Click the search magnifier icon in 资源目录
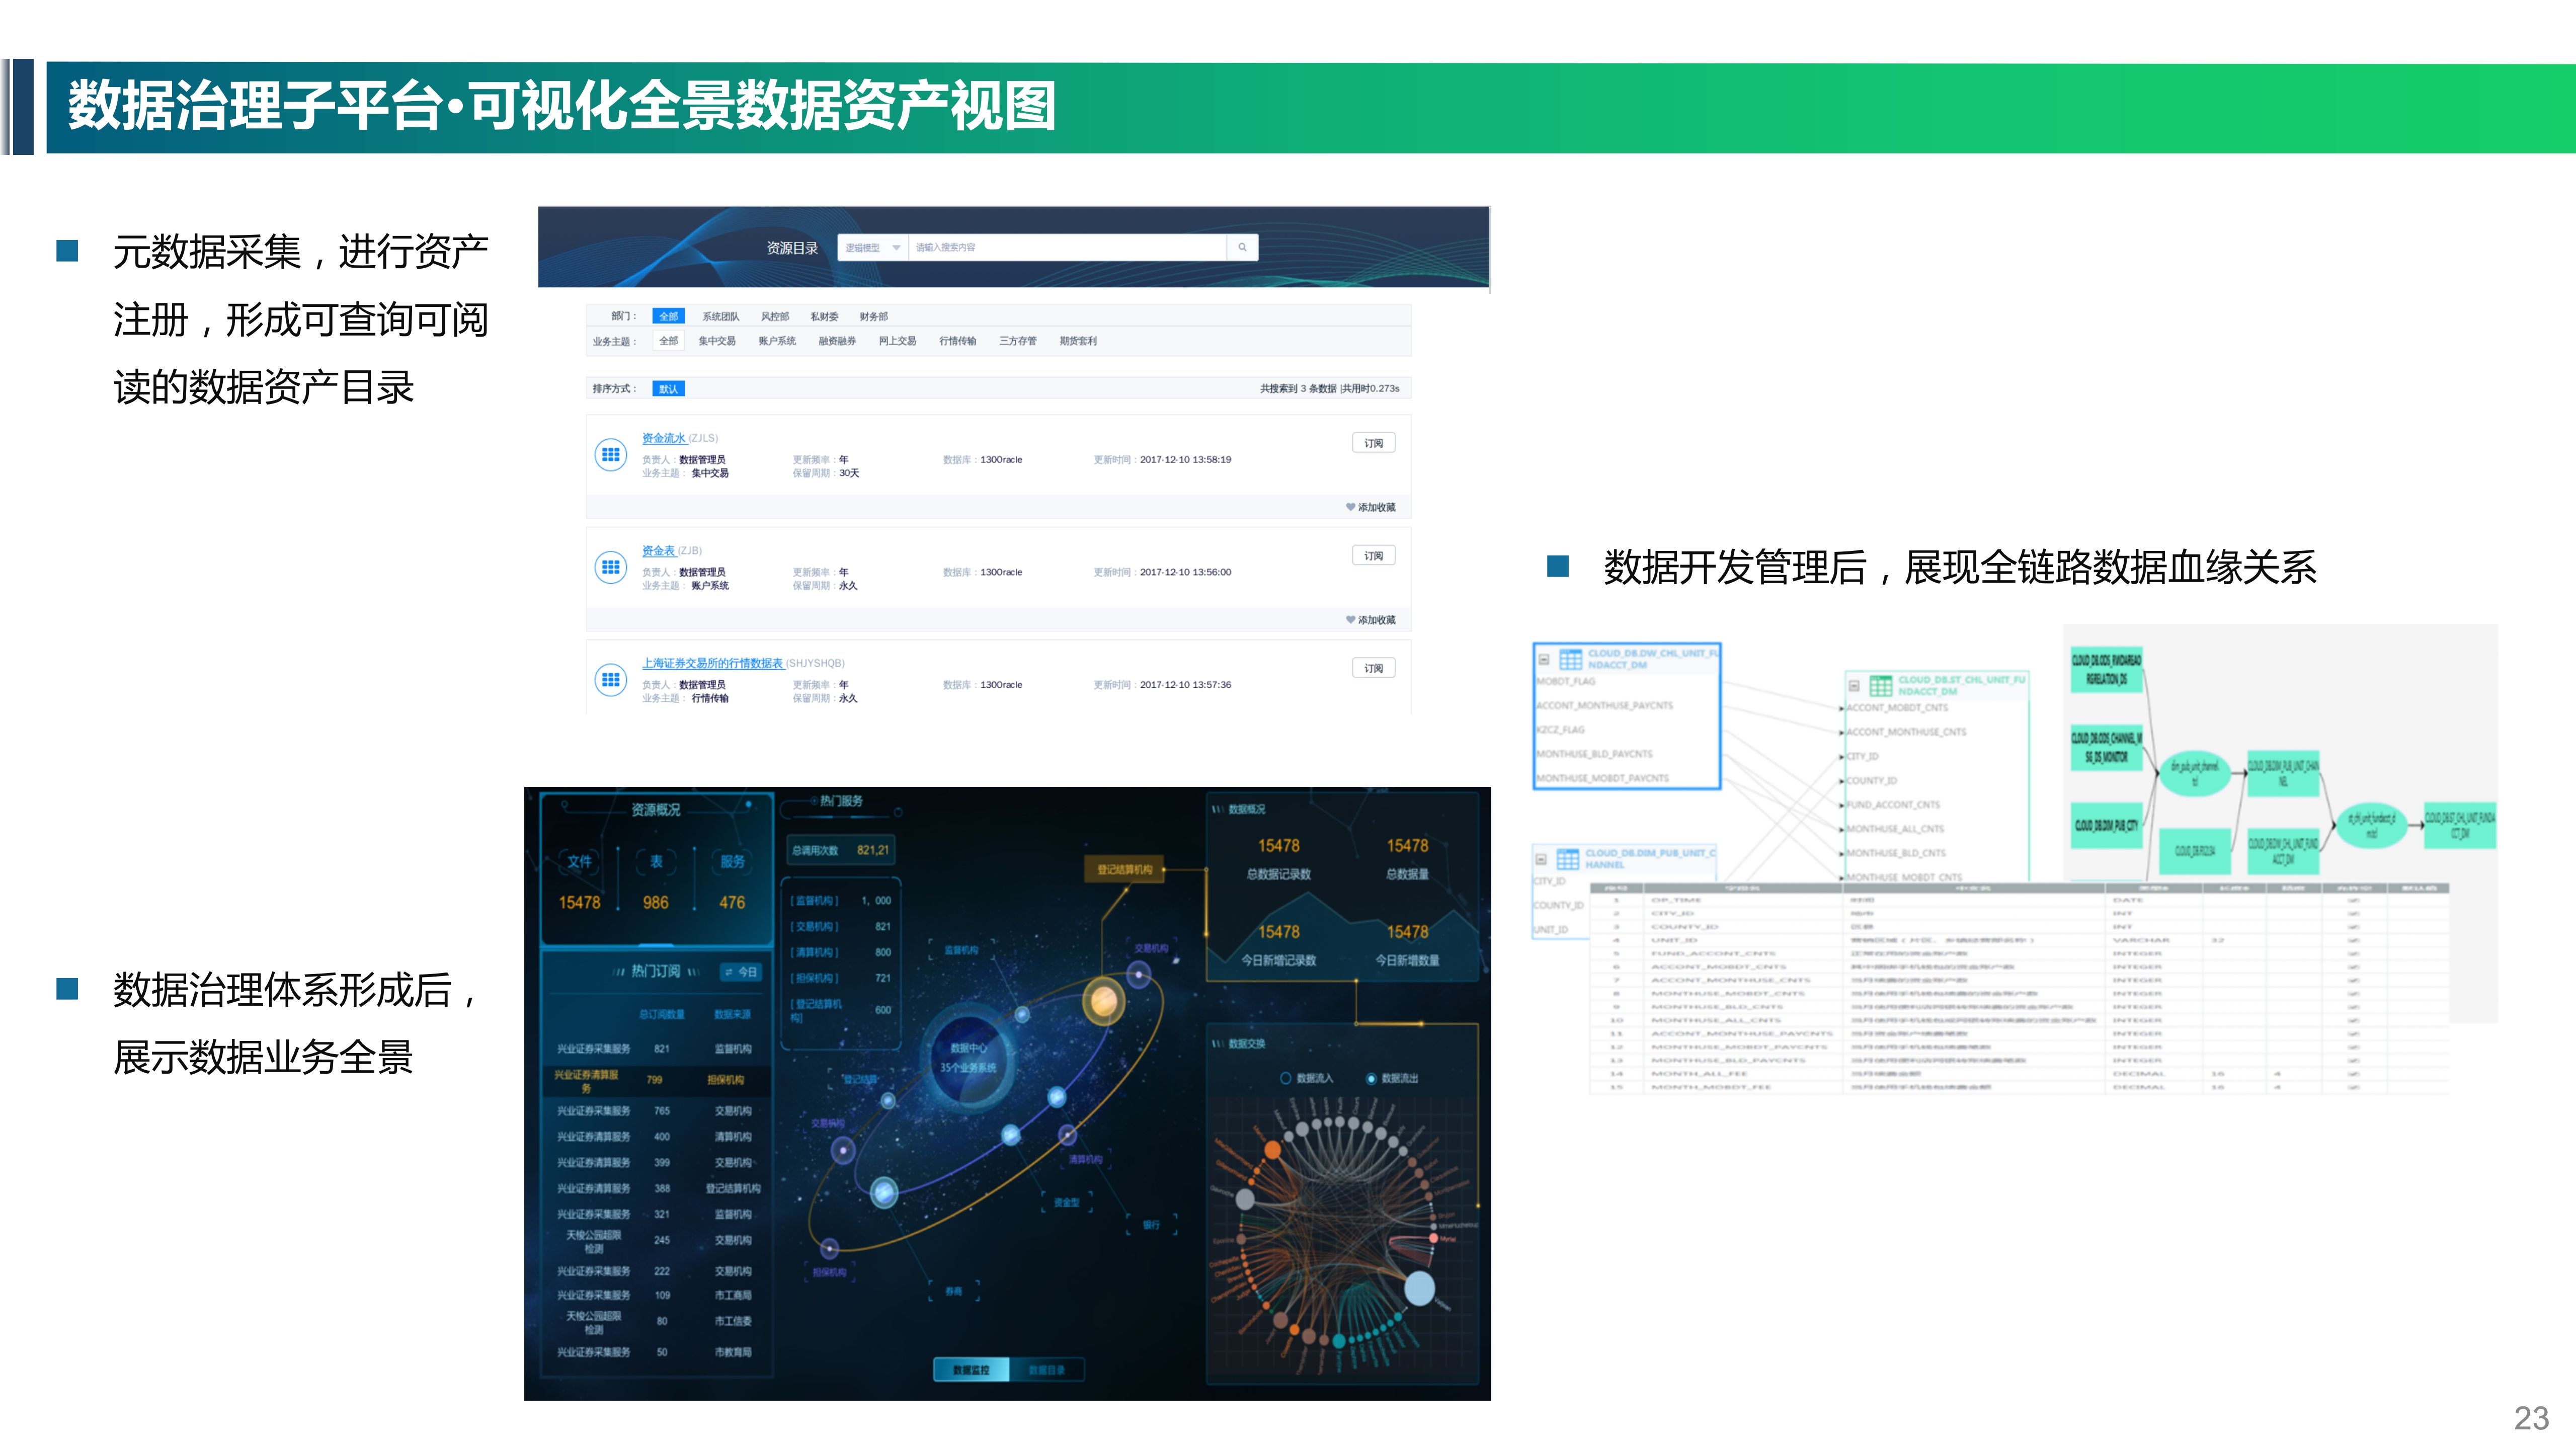 coord(1242,247)
